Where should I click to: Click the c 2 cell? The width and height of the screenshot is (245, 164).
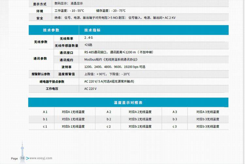[x=108, y=127]
